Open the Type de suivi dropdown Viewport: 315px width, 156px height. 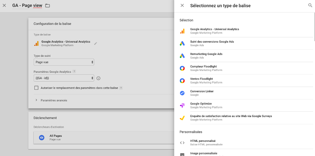pyautogui.click(x=64, y=62)
